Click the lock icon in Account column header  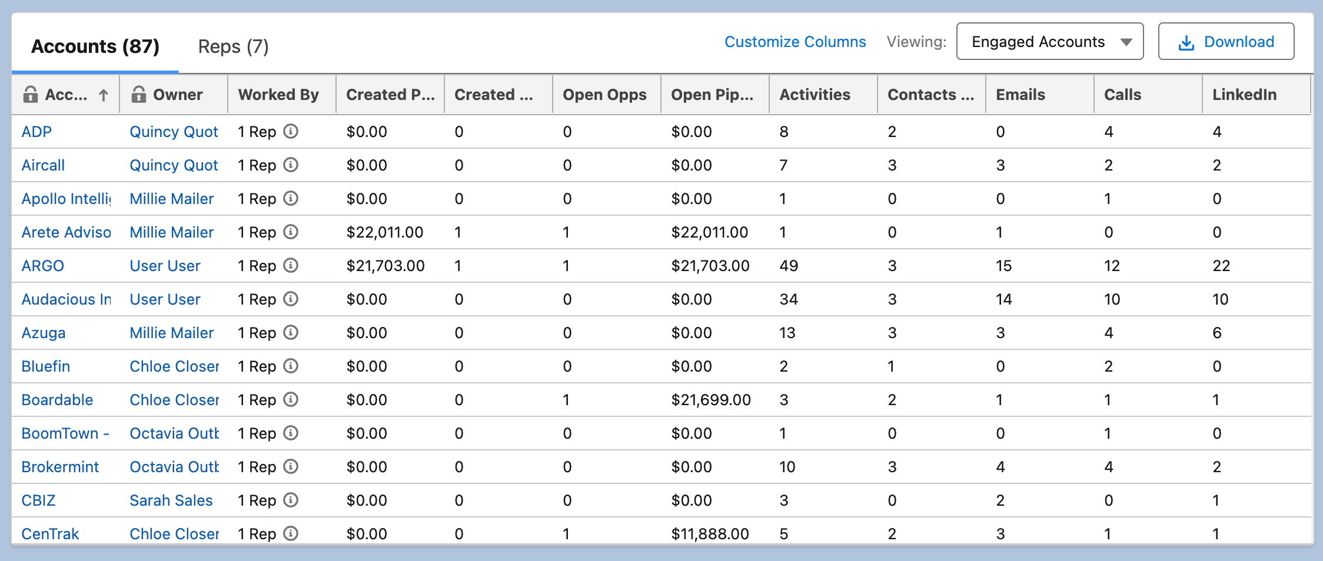click(x=31, y=94)
